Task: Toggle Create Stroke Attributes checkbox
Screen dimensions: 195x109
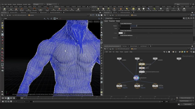Action: [x=119, y=35]
